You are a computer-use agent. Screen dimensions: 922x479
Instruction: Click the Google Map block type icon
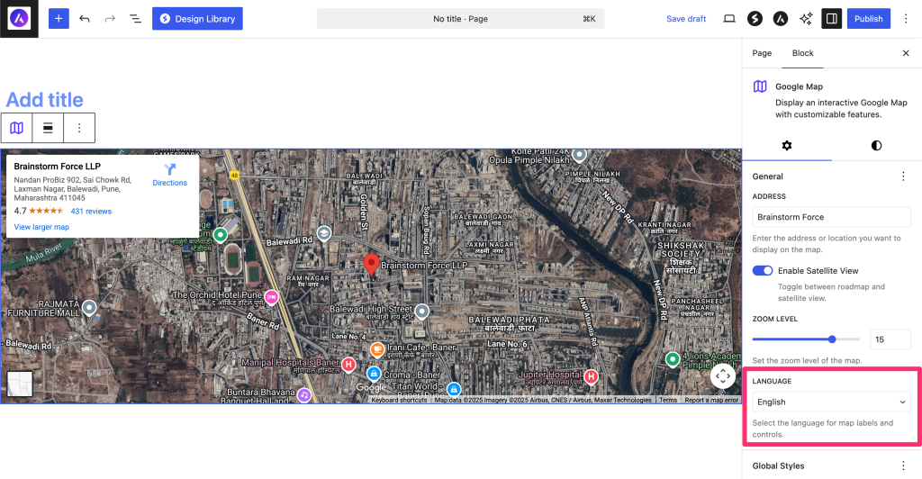click(x=16, y=128)
